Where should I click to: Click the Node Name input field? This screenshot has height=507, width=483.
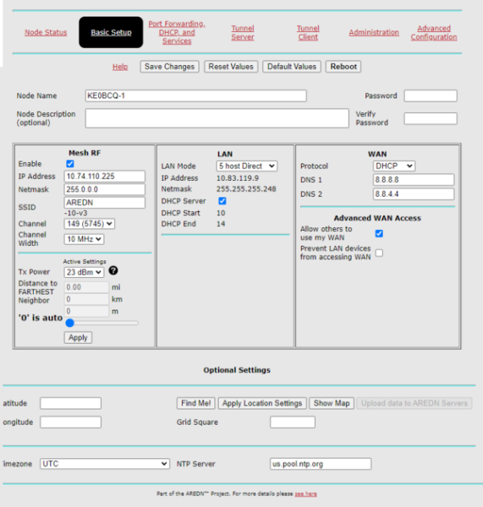[196, 95]
